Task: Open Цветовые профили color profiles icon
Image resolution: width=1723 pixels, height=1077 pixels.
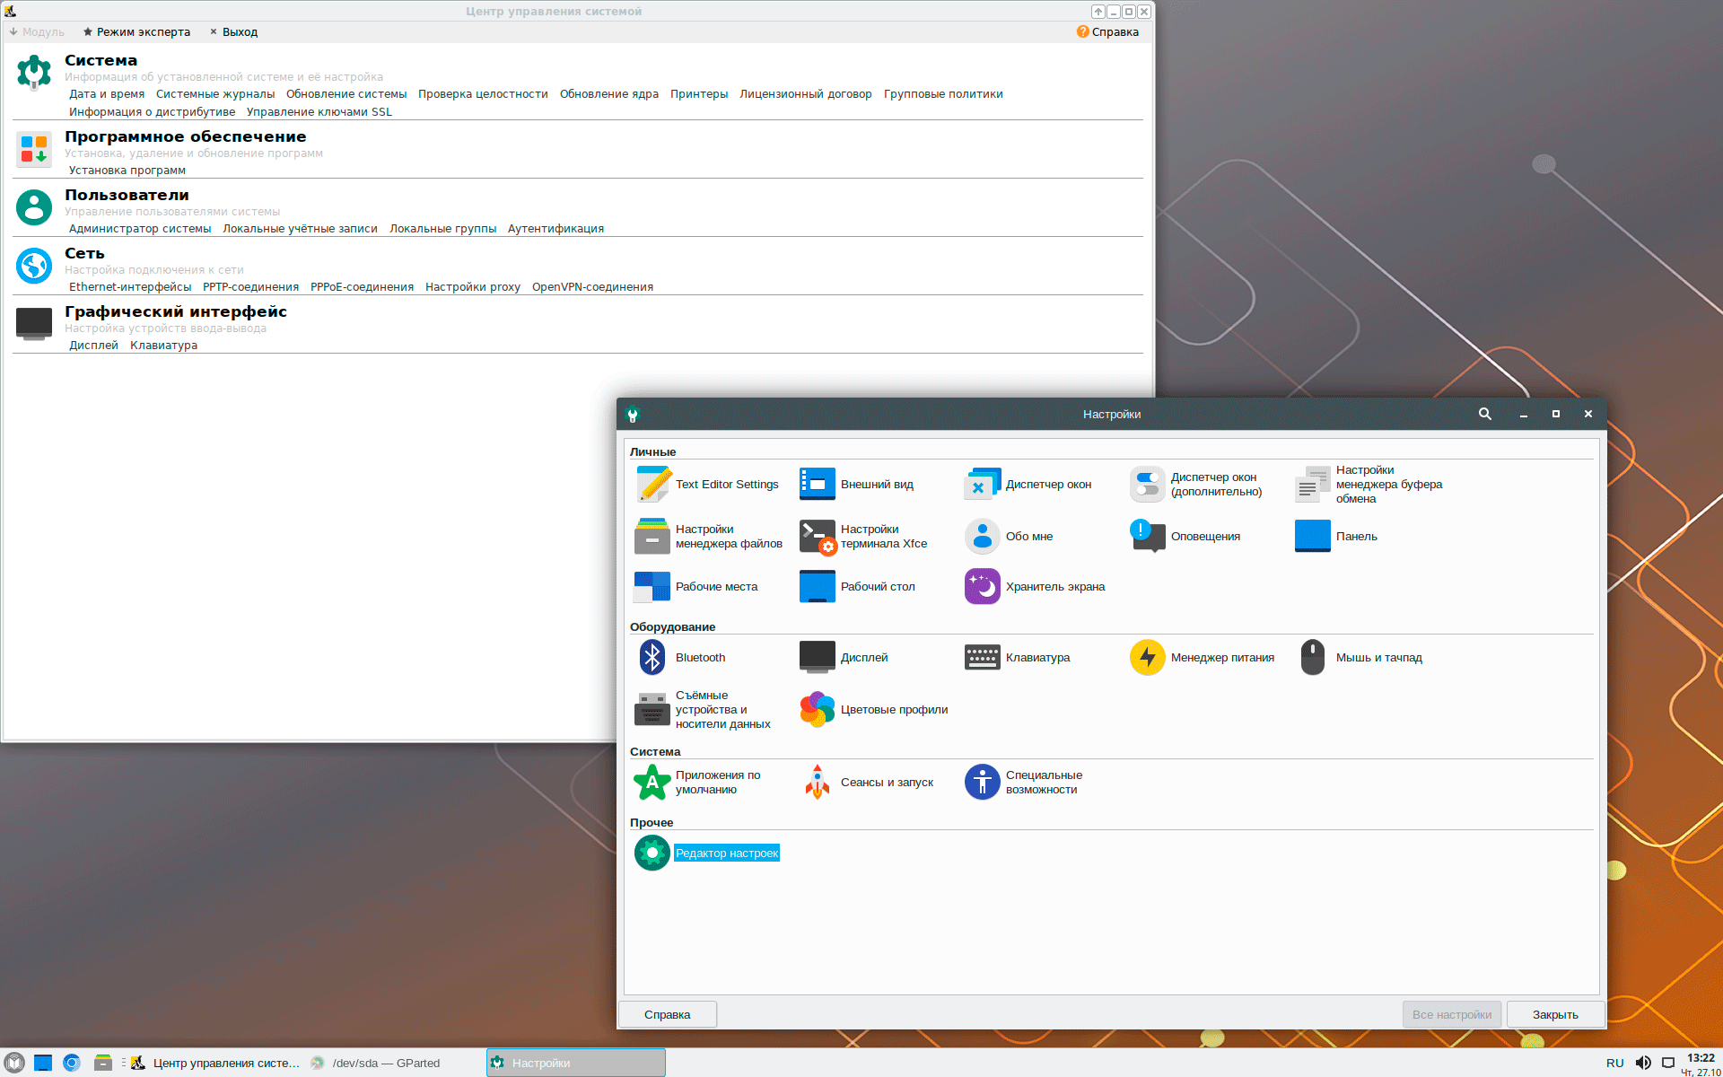Action: pos(817,710)
